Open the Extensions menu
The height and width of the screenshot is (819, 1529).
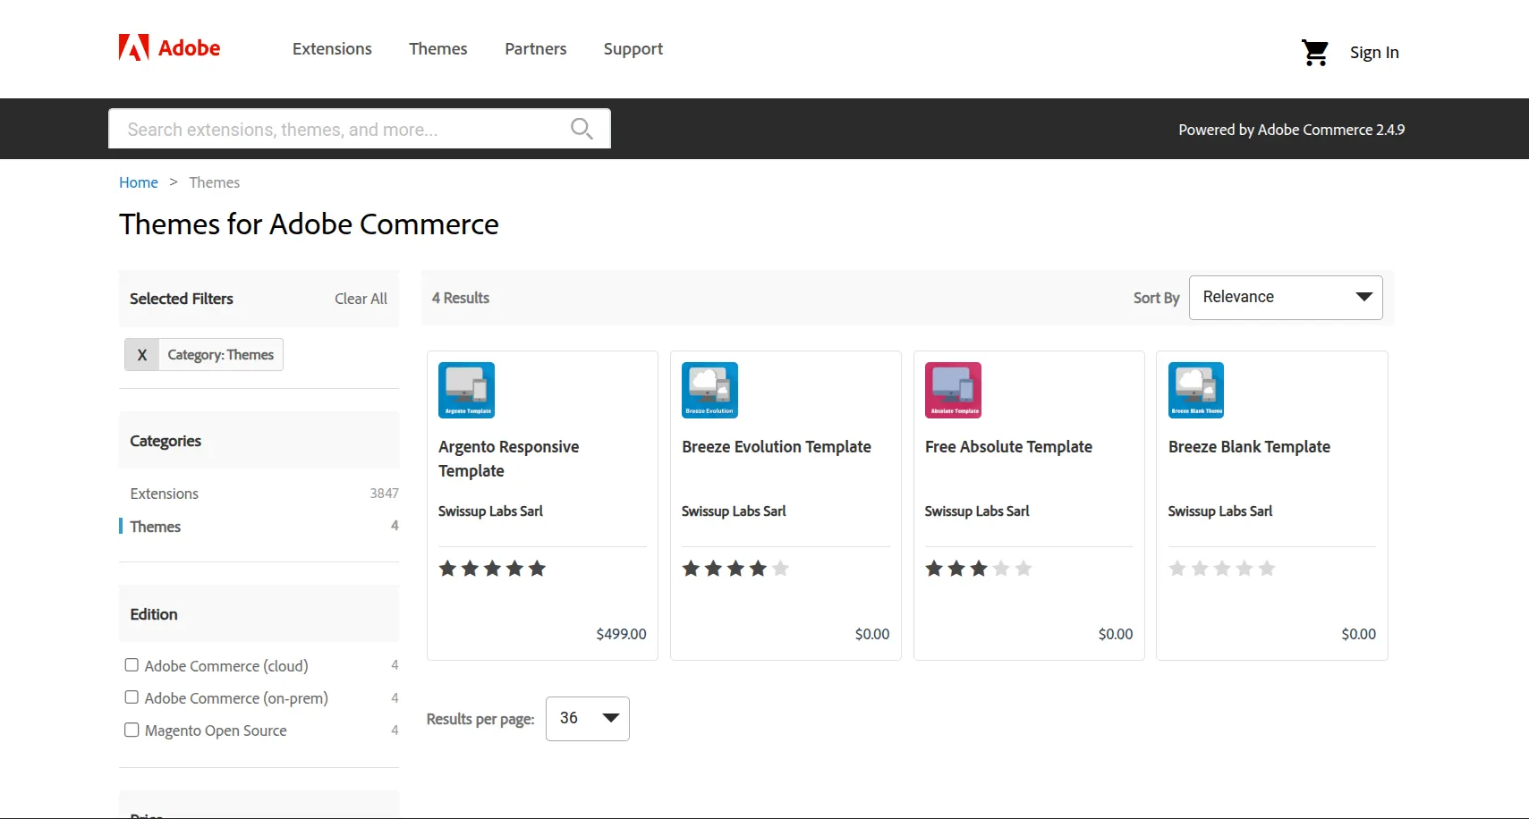[332, 49]
